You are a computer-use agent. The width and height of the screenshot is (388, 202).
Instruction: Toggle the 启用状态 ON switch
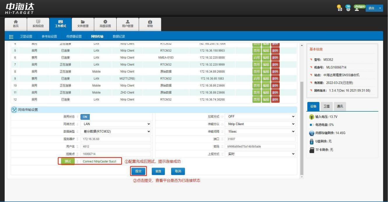[85, 117]
